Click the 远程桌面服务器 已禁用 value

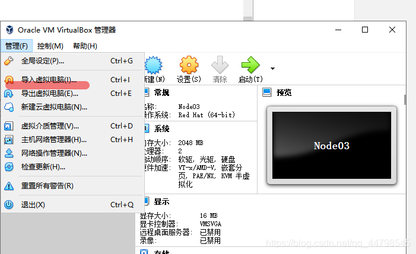pyautogui.click(x=210, y=232)
